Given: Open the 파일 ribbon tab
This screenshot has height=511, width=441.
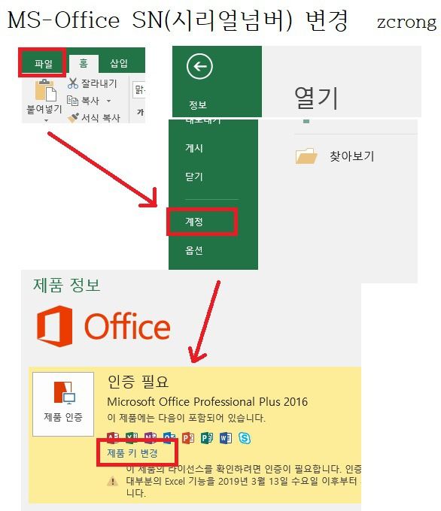Looking at the screenshot, I should 44,63.
